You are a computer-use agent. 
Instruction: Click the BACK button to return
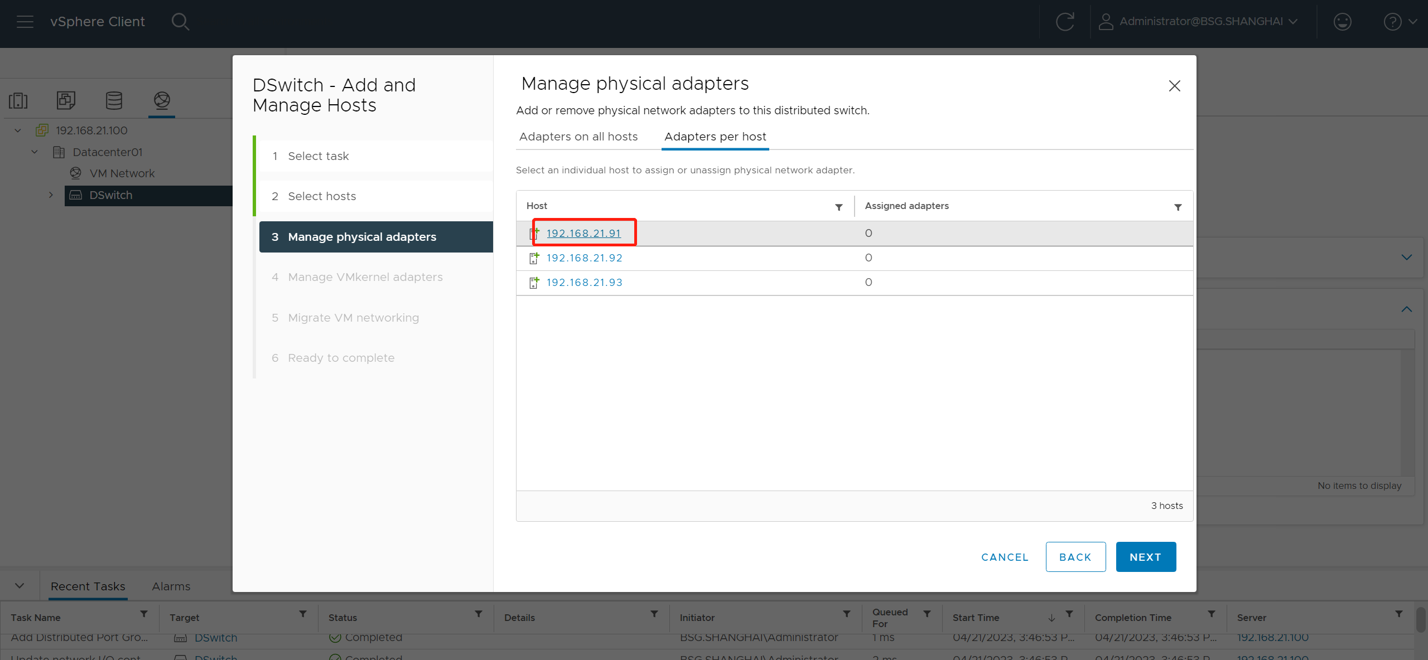tap(1075, 557)
